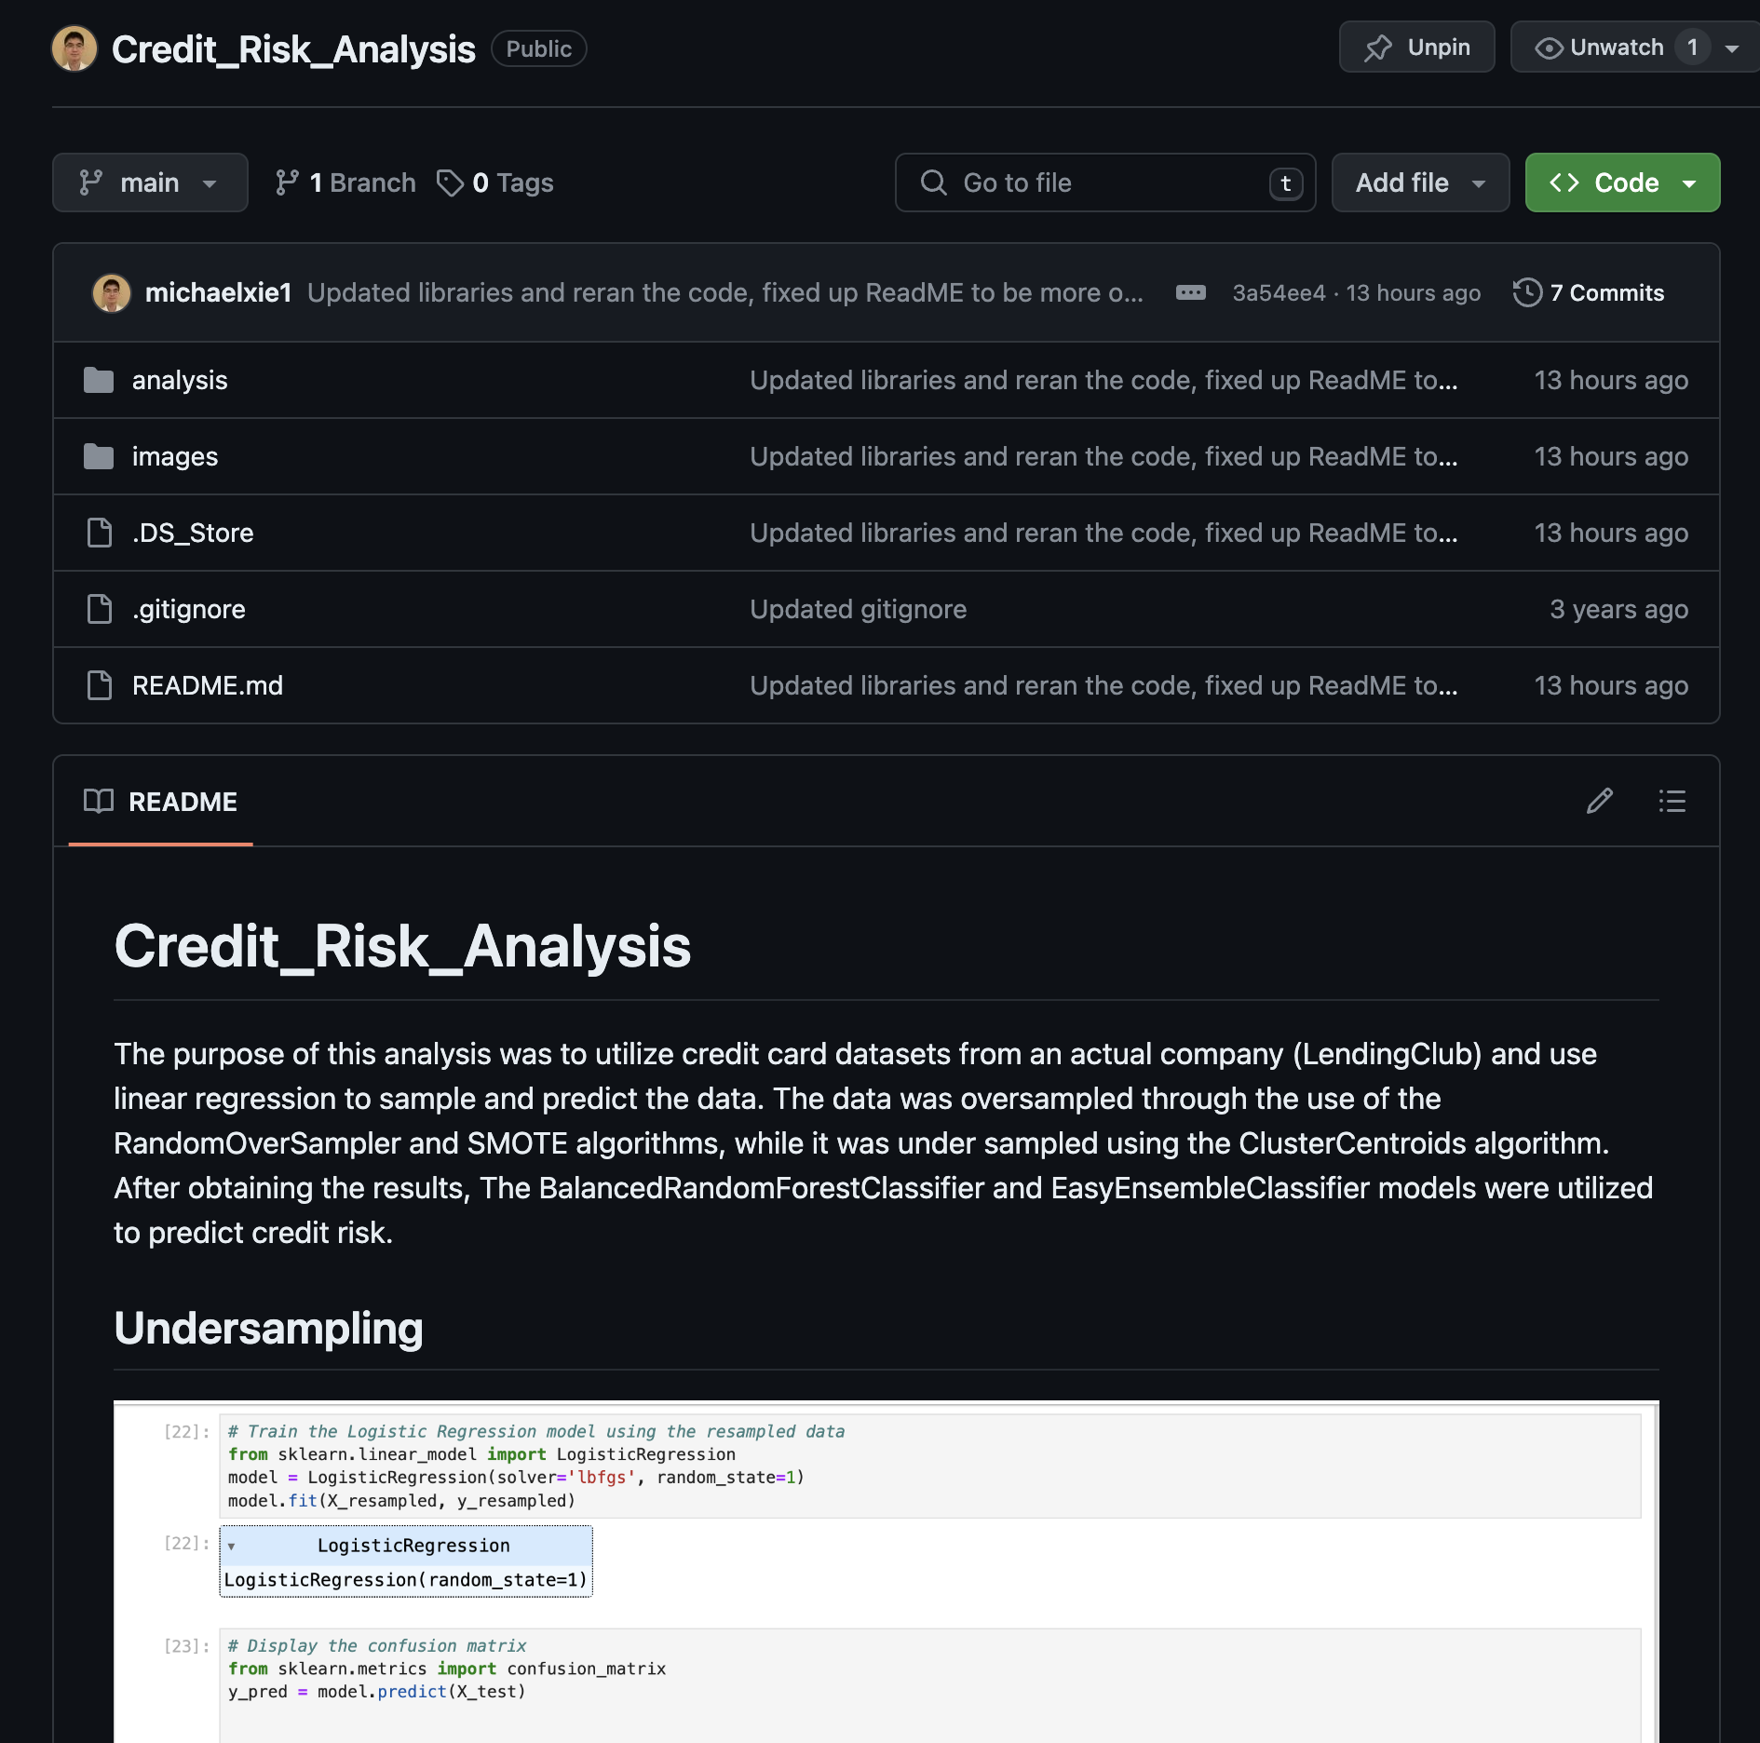Click the images folder icon
1760x1743 pixels.
(x=99, y=456)
